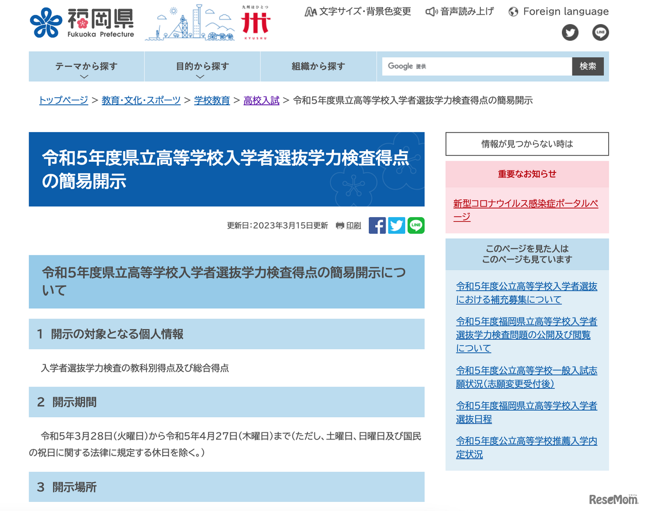Open 学力検査問題の公開及び閲覧について link

tap(527, 335)
